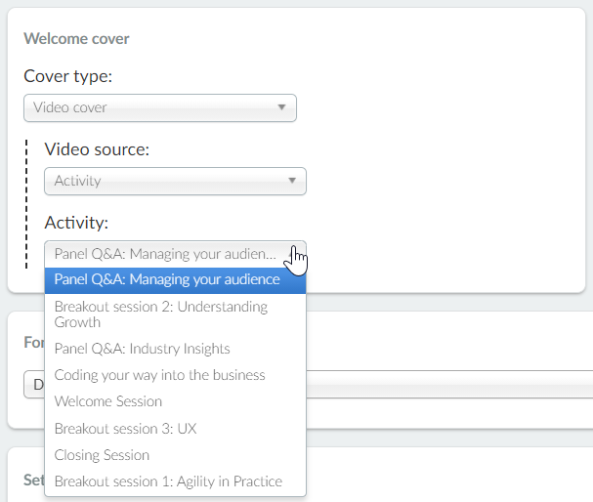Screen dimensions: 593x502
Task: Click the Activity dropdown arrow icon
Action: [x=291, y=254]
